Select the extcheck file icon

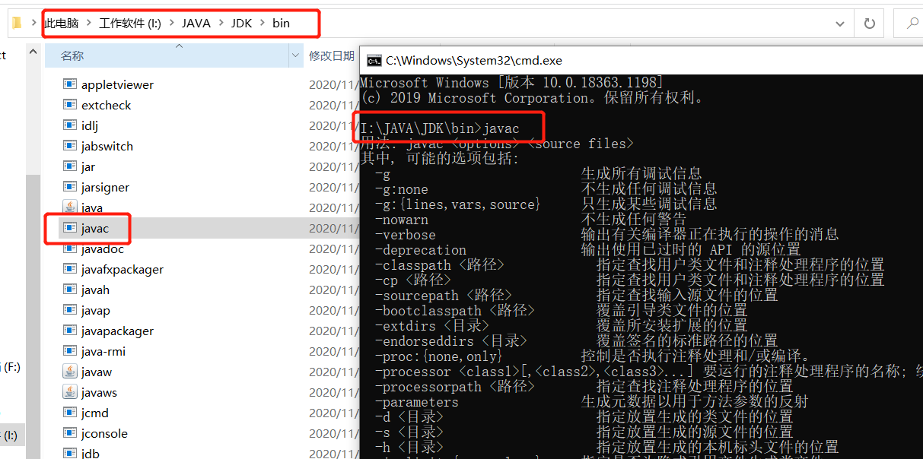pyautogui.click(x=72, y=105)
